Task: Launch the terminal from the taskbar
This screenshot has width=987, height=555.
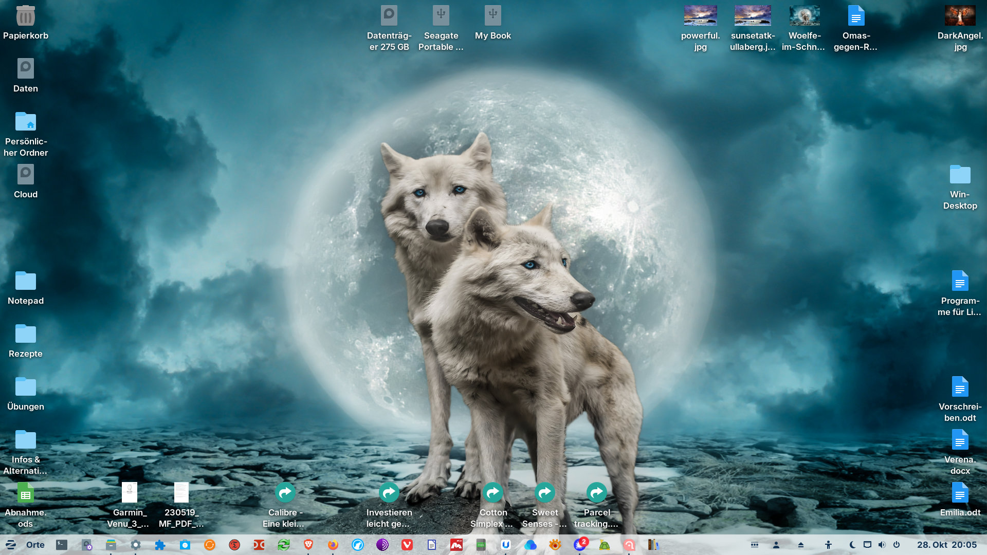Action: pos(62,545)
